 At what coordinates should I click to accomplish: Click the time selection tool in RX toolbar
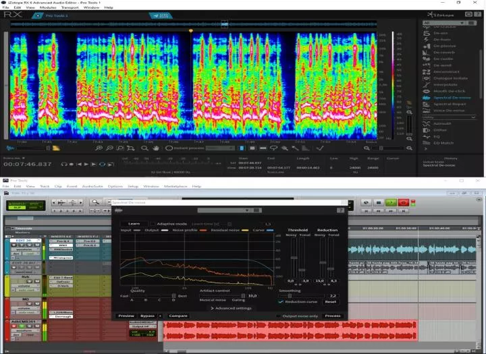pos(242,148)
